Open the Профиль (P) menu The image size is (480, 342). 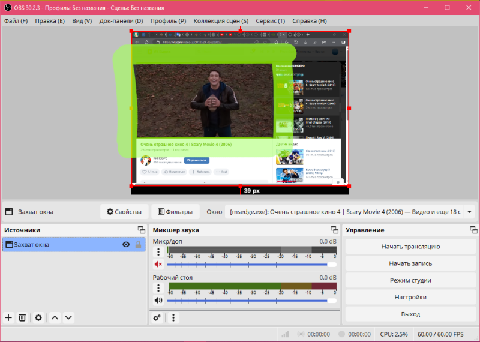[168, 21]
